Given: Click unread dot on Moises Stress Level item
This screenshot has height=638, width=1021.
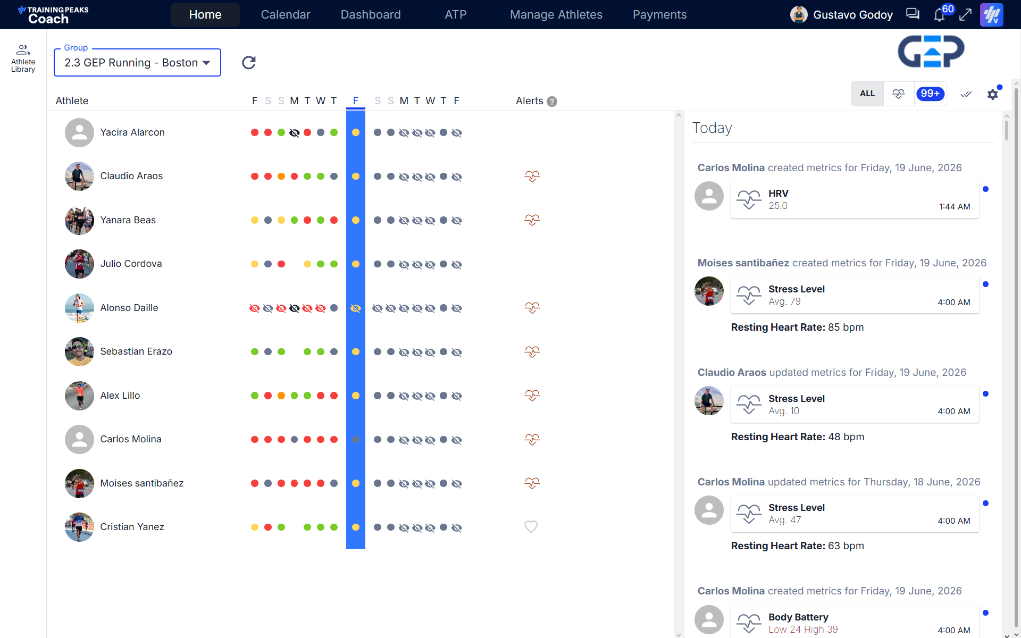Looking at the screenshot, I should 985,284.
